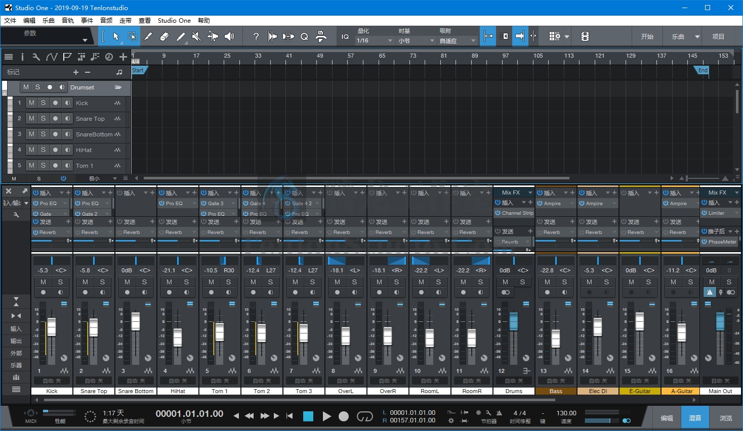This screenshot has height=431, width=743.
Task: Toggle metronome icon in transport
Action: (499, 413)
